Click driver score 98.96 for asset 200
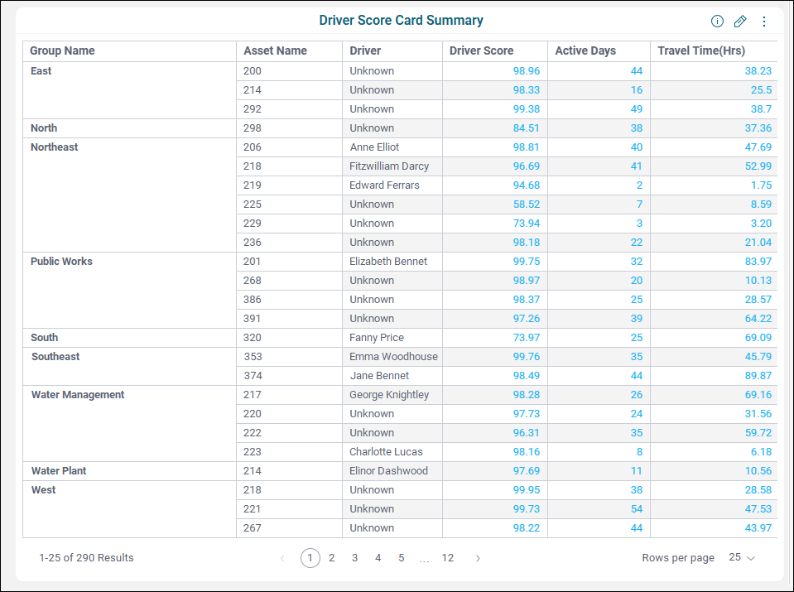The height and width of the screenshot is (592, 794). (526, 71)
